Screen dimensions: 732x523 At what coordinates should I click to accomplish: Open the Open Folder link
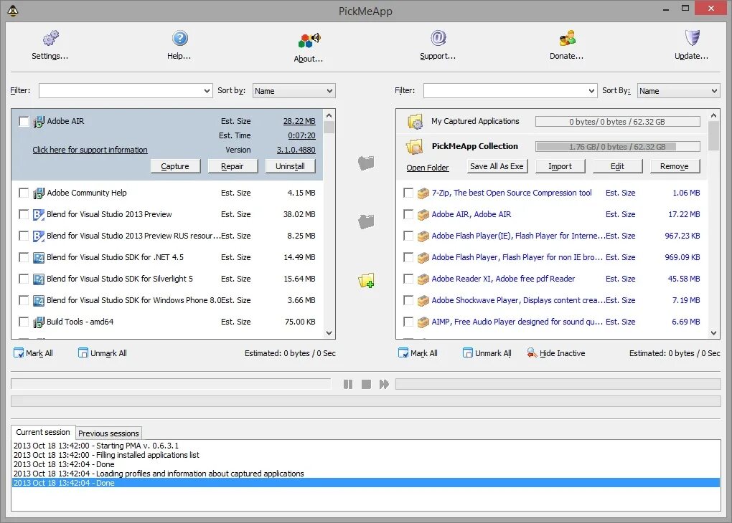[x=428, y=168]
